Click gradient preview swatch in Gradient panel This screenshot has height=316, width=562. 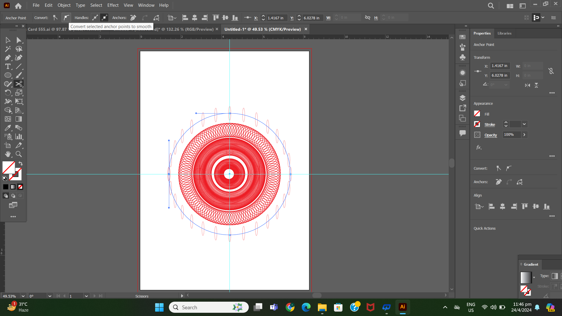click(x=526, y=277)
